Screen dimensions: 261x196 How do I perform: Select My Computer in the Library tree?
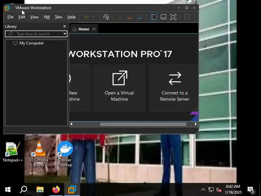[x=32, y=43]
